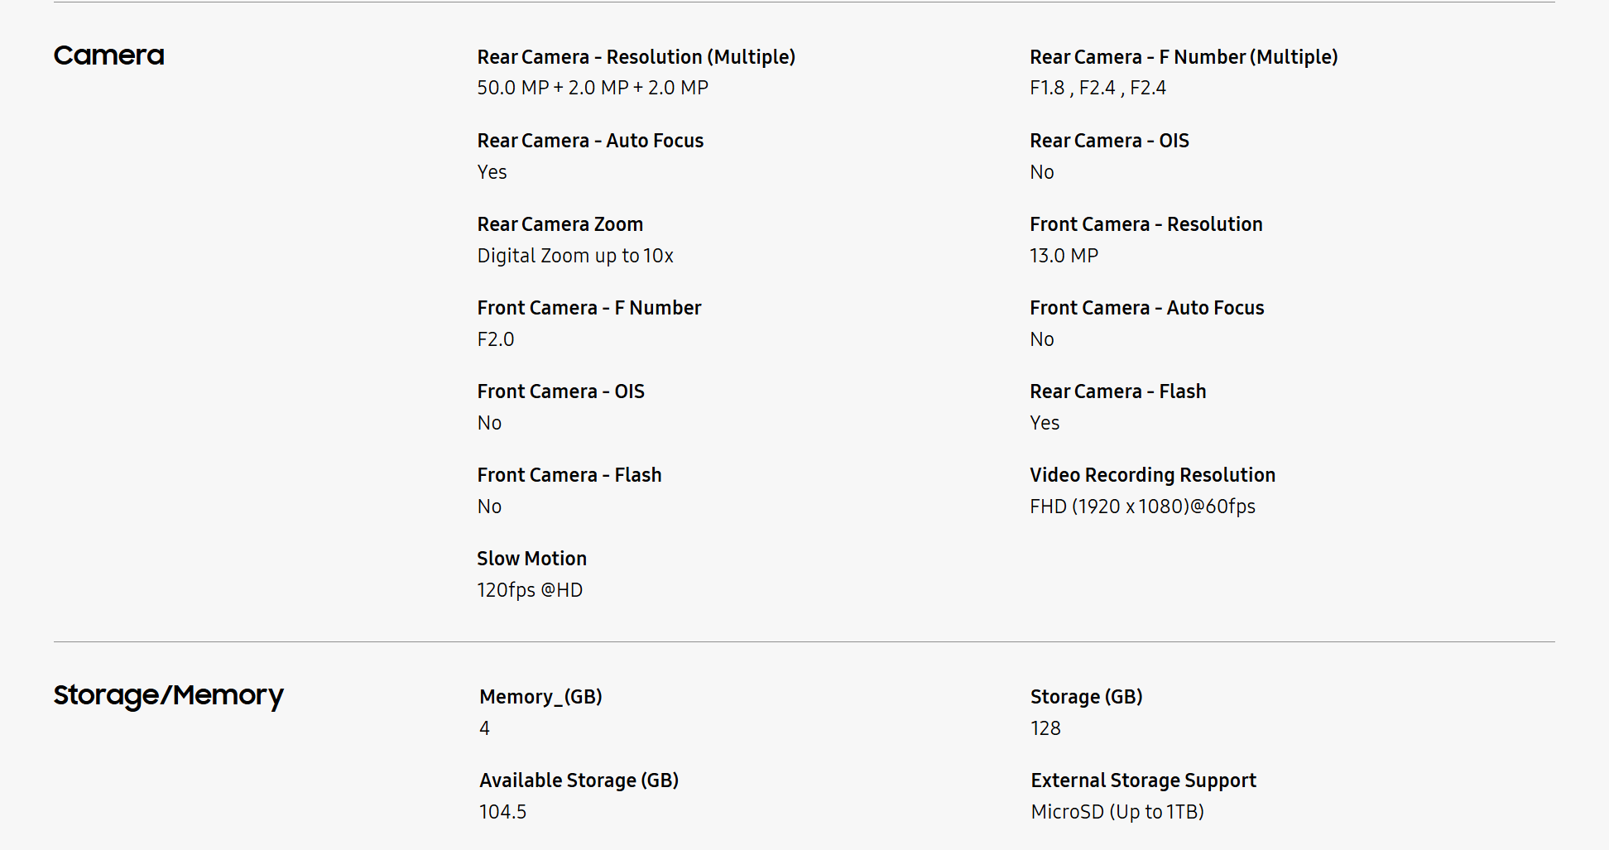Image resolution: width=1609 pixels, height=850 pixels.
Task: Select Rear Camera - Resolution (Multiple) label
Action: tap(636, 57)
